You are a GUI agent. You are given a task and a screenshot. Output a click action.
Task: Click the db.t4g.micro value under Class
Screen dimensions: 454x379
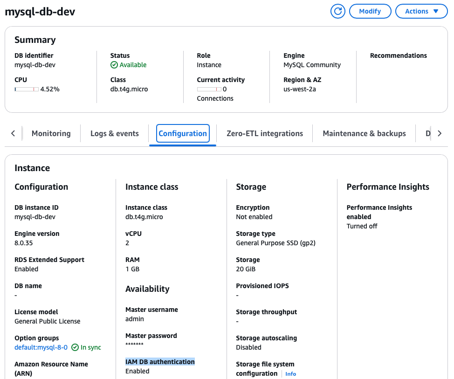point(129,89)
